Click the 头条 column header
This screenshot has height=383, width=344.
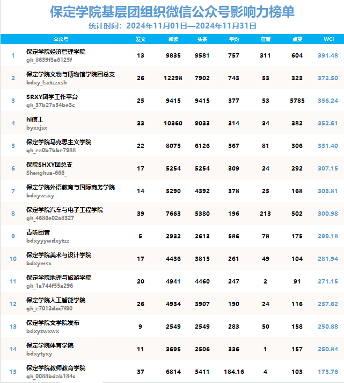pos(202,39)
